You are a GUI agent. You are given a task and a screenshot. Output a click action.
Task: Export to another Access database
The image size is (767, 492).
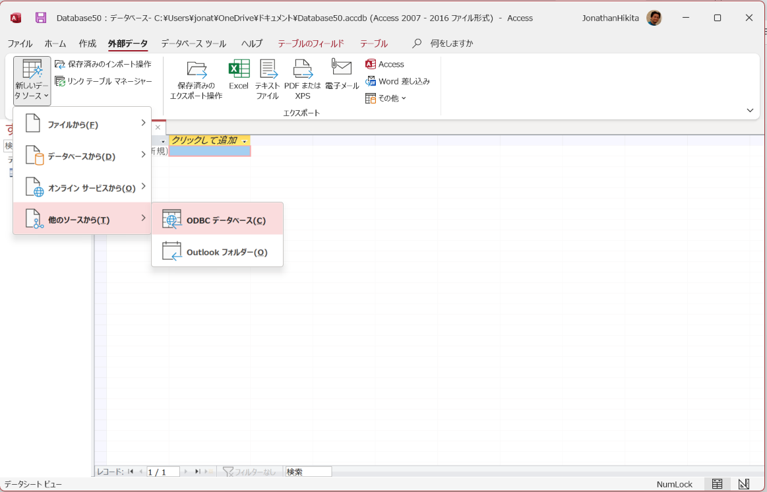(384, 64)
